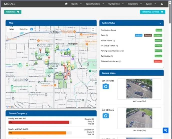Click the Lot F6 orange occupancy bar
This screenshot has width=172, height=139.
click(x=37, y=133)
